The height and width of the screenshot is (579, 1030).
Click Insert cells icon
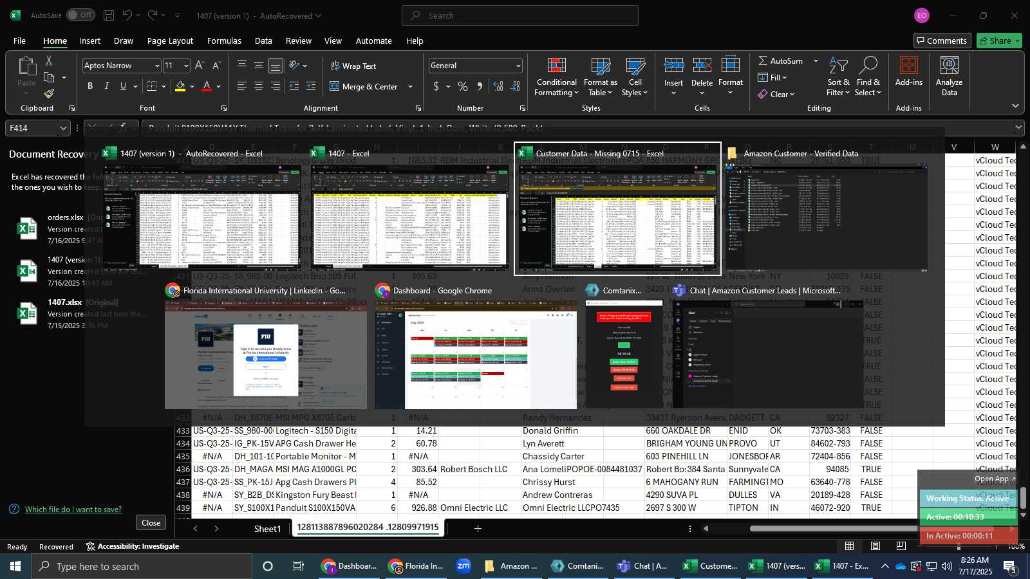(674, 66)
